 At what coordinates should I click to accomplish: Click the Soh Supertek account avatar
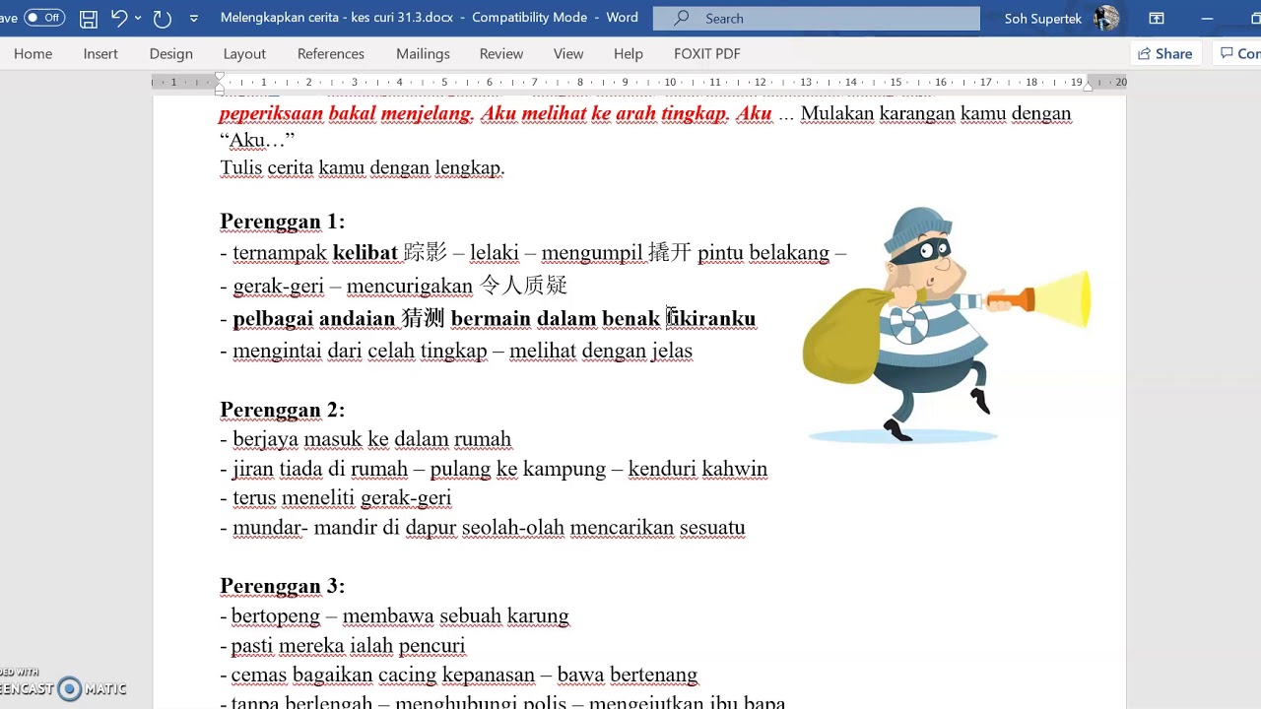click(1107, 18)
